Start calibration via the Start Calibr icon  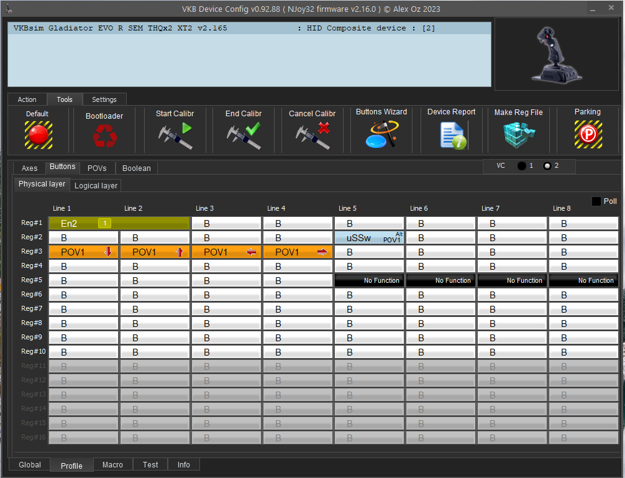pos(175,136)
